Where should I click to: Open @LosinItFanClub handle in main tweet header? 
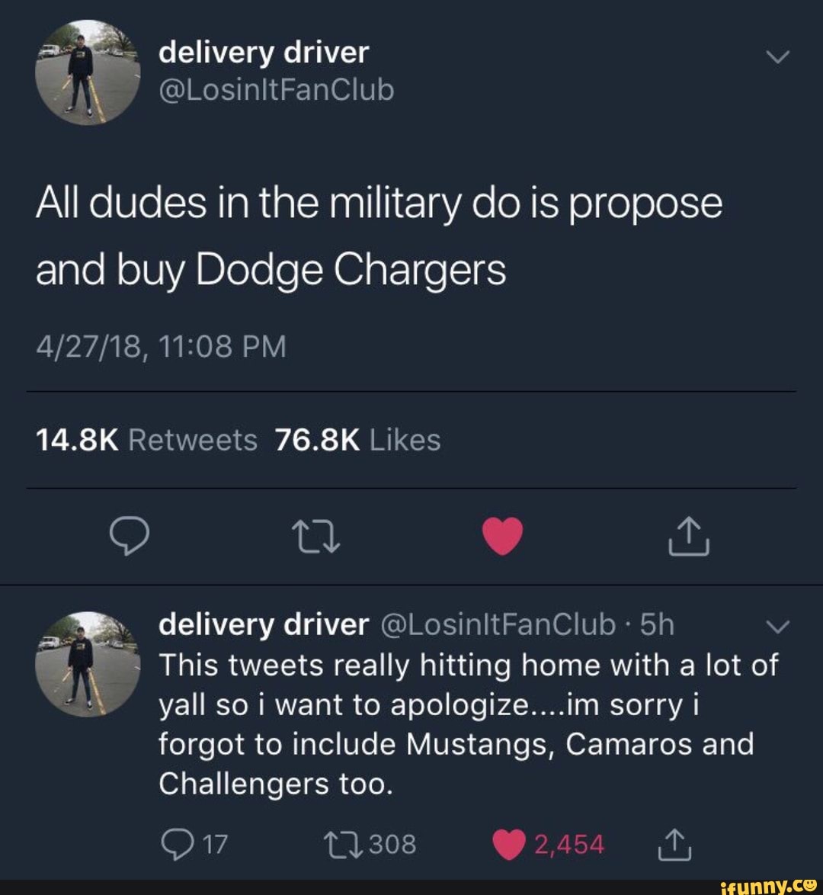pyautogui.click(x=276, y=91)
